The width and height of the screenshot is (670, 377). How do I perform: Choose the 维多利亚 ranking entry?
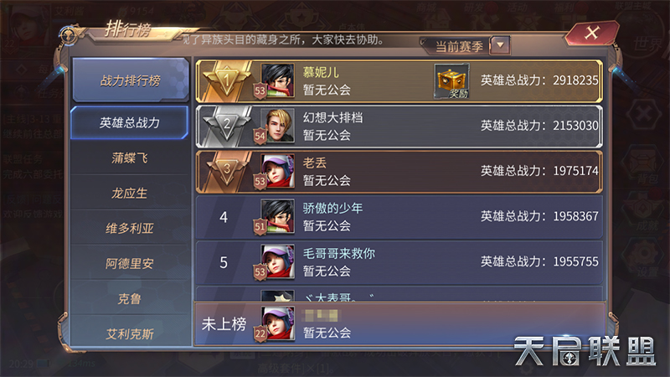pos(130,228)
